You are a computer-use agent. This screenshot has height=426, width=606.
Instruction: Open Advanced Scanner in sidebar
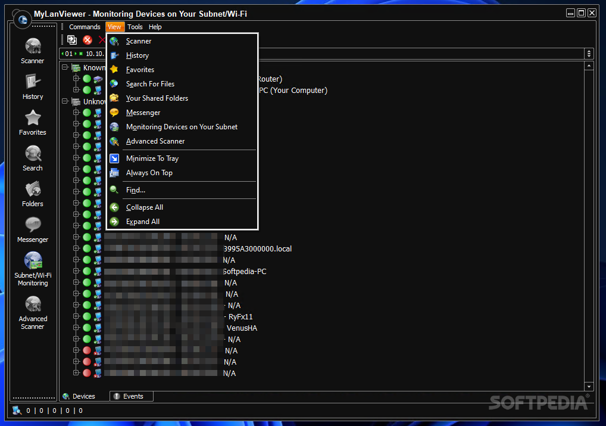(x=33, y=313)
